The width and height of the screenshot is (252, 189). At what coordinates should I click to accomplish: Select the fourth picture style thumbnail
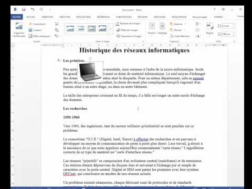102,28
